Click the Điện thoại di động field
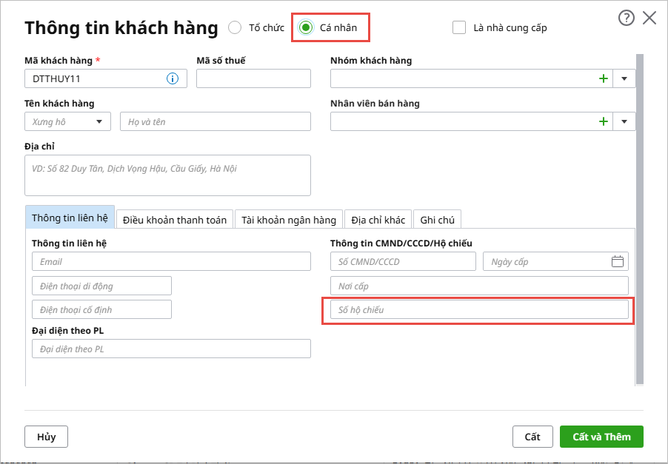668x464 pixels. click(101, 286)
